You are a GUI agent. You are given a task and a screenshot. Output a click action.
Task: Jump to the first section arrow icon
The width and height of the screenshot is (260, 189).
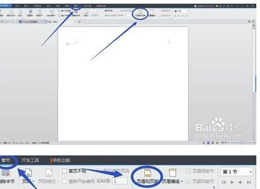tap(224, 182)
